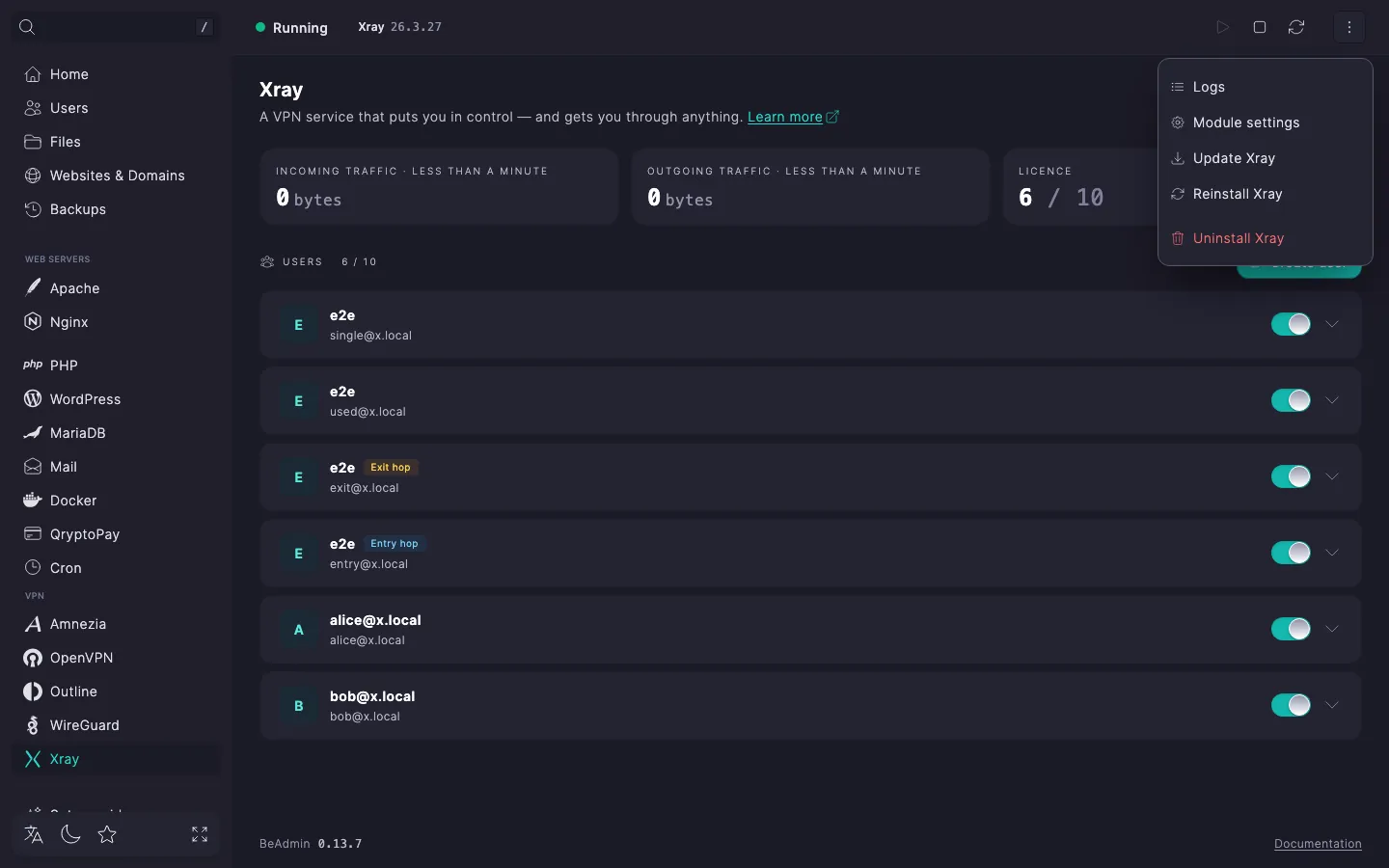This screenshot has width=1389, height=868.
Task: Click the stop service square icon
Action: click(1260, 27)
